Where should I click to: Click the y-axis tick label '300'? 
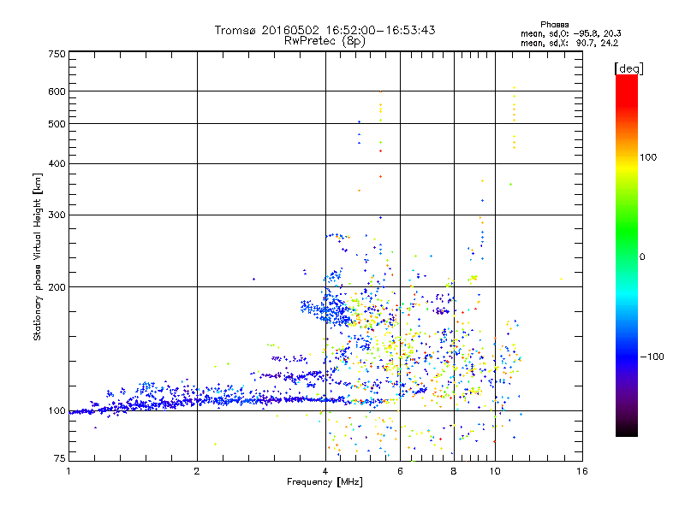(x=57, y=215)
